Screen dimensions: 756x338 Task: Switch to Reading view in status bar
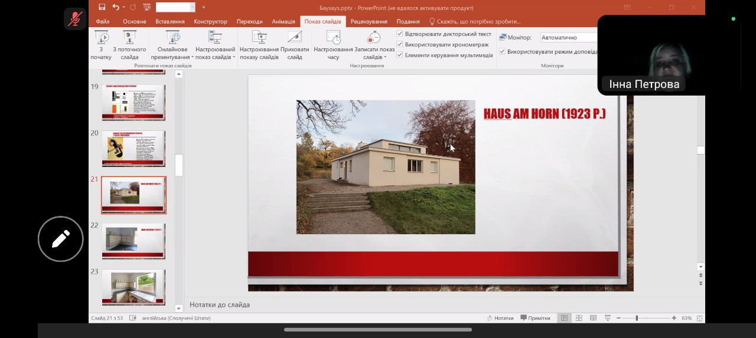(x=593, y=318)
